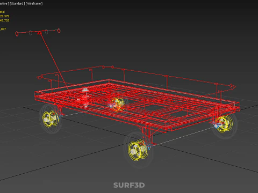Select the yellow front-left wheel
The image size is (258, 193).
point(51,118)
